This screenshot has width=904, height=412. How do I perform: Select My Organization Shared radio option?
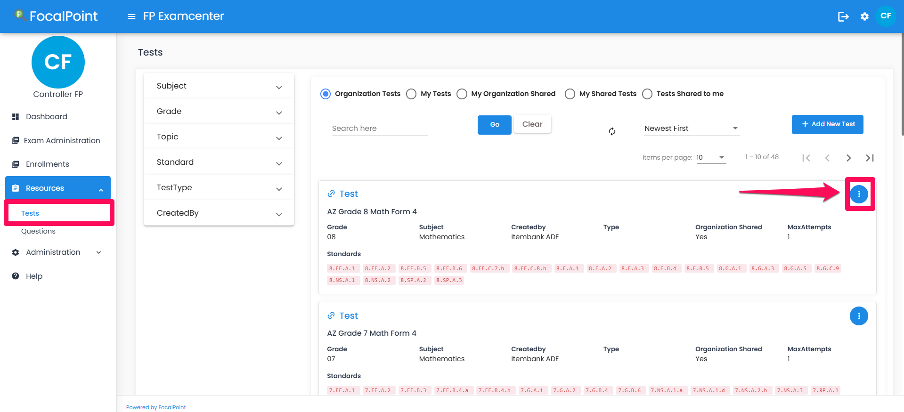pos(462,94)
